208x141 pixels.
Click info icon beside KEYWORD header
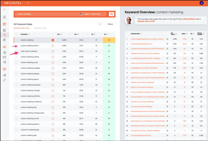click(x=29, y=34)
